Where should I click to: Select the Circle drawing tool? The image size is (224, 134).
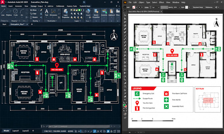coord(15,12)
